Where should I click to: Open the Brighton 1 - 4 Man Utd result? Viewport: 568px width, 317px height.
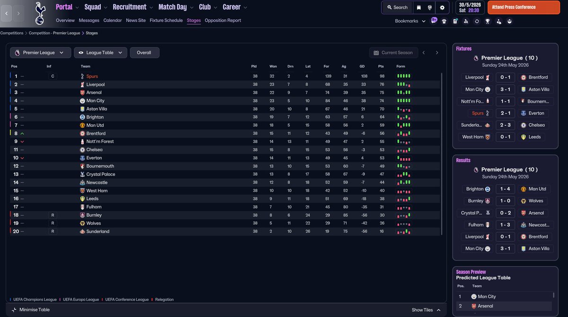tap(505, 189)
